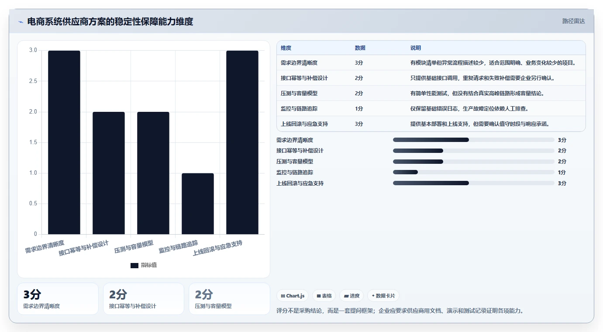Click x-axis label 需求边界清晰度

tap(45, 247)
